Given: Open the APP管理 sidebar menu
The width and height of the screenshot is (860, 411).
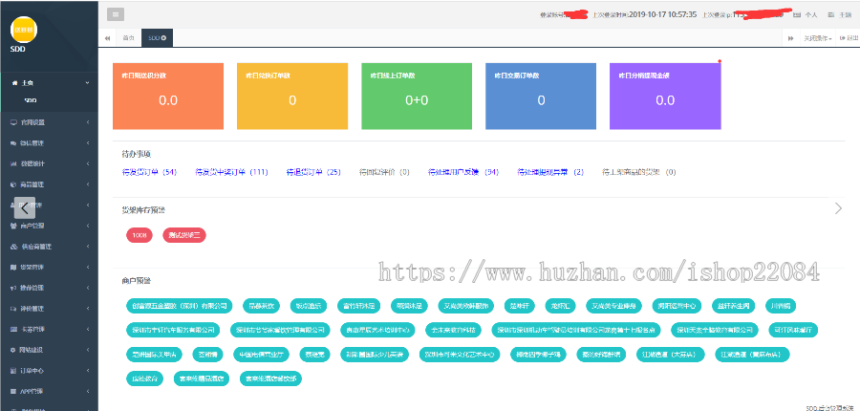Looking at the screenshot, I should [50, 392].
